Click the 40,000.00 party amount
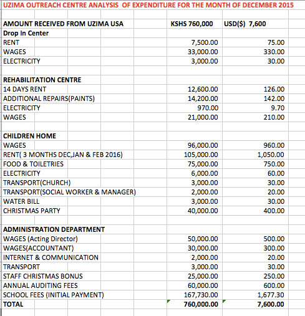Screen dimensions: 305x316 203,211
